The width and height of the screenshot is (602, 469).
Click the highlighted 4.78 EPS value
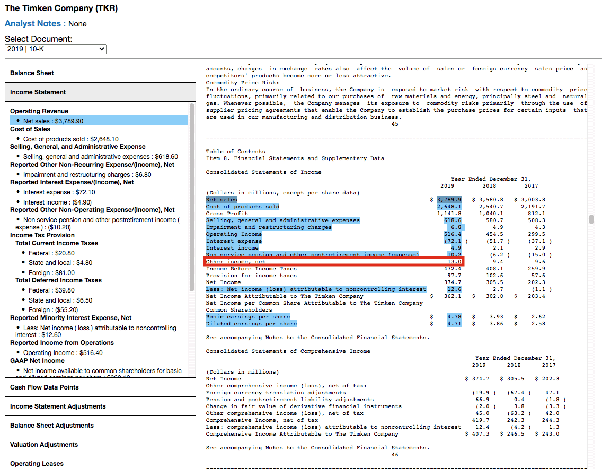454,316
